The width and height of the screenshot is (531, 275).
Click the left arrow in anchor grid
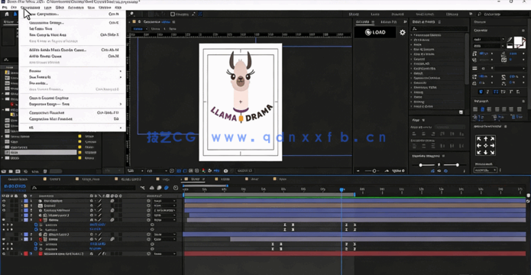point(479,146)
